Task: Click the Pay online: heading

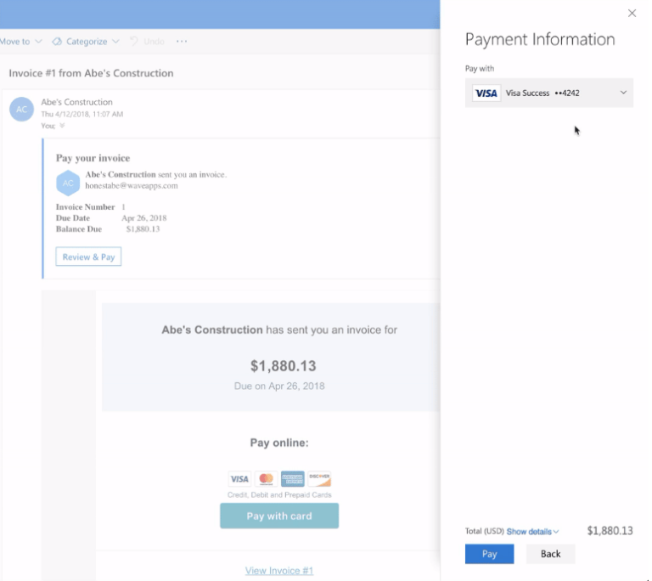Action: [x=279, y=443]
